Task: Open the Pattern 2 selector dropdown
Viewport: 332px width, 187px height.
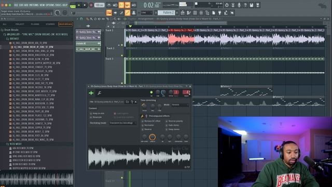Action: [167, 12]
